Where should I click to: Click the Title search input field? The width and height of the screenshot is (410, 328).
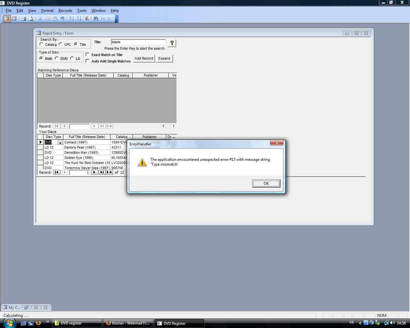click(138, 42)
